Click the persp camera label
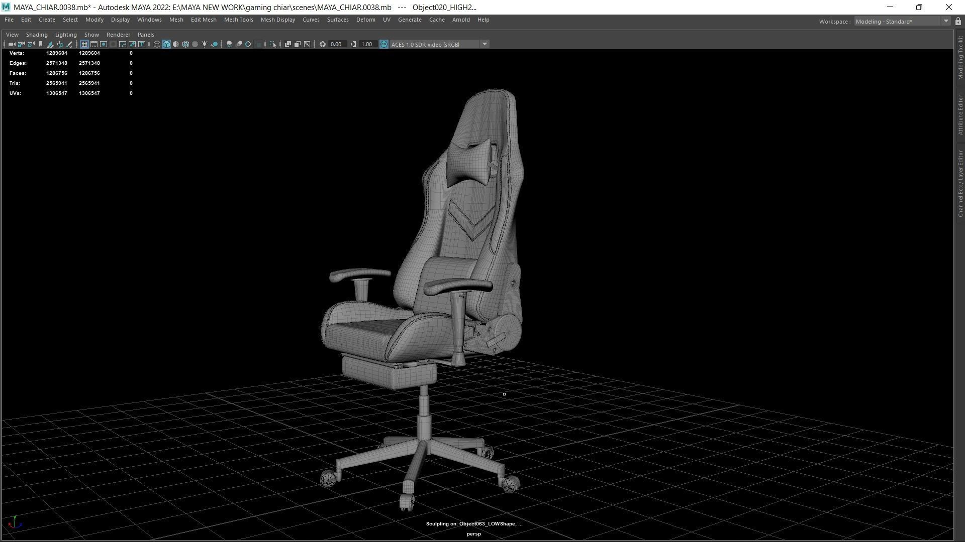Viewport: 965px width, 542px height. (473, 534)
